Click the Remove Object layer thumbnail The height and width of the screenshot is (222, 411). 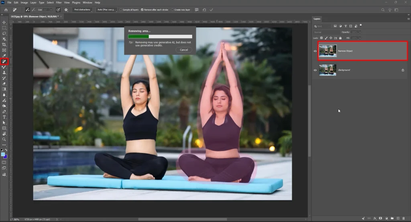(328, 51)
